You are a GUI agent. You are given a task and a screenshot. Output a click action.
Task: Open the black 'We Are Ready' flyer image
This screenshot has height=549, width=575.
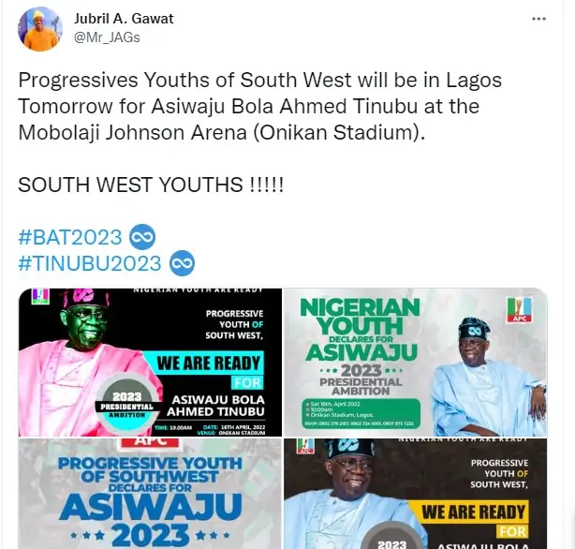click(x=150, y=363)
